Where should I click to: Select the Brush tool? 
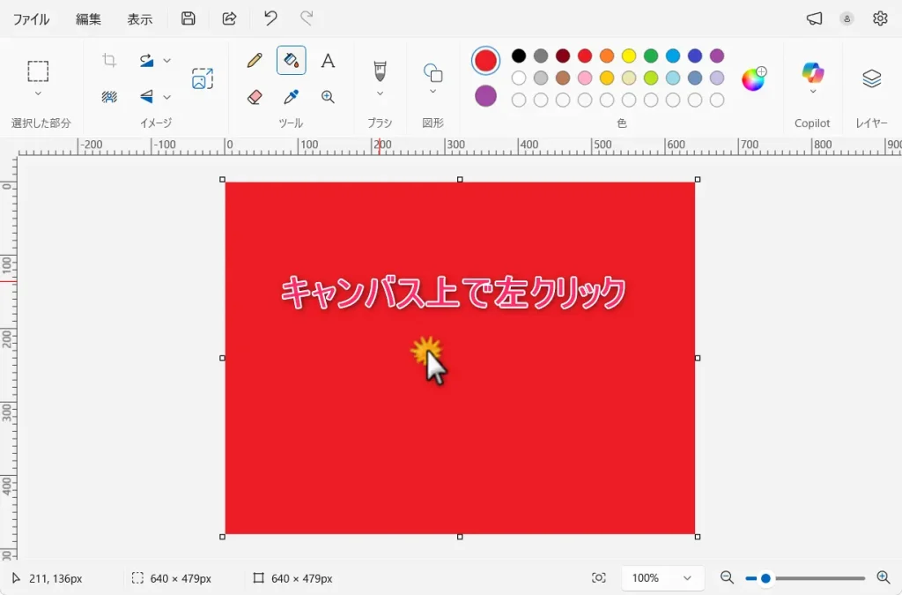click(380, 71)
